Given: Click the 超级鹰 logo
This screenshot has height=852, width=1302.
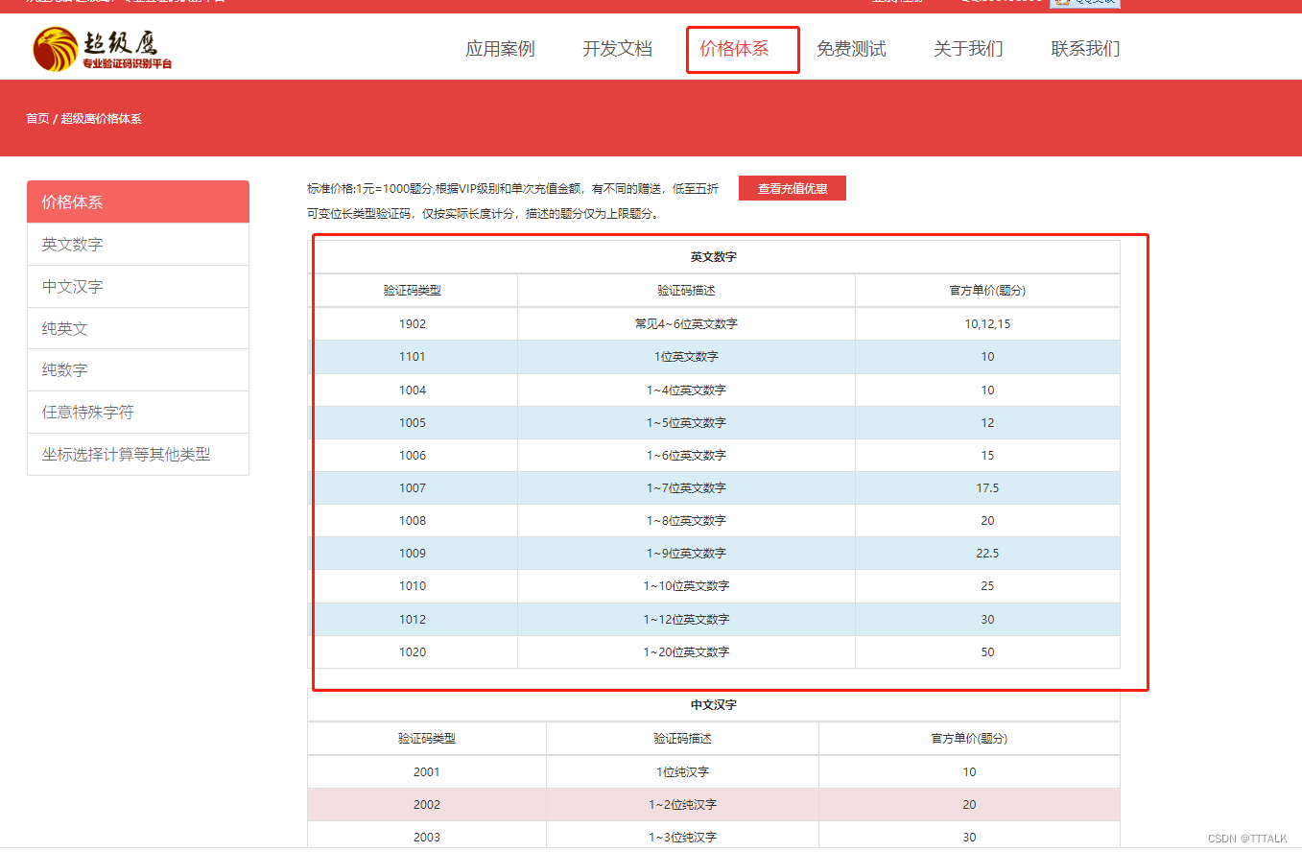Looking at the screenshot, I should (x=103, y=49).
